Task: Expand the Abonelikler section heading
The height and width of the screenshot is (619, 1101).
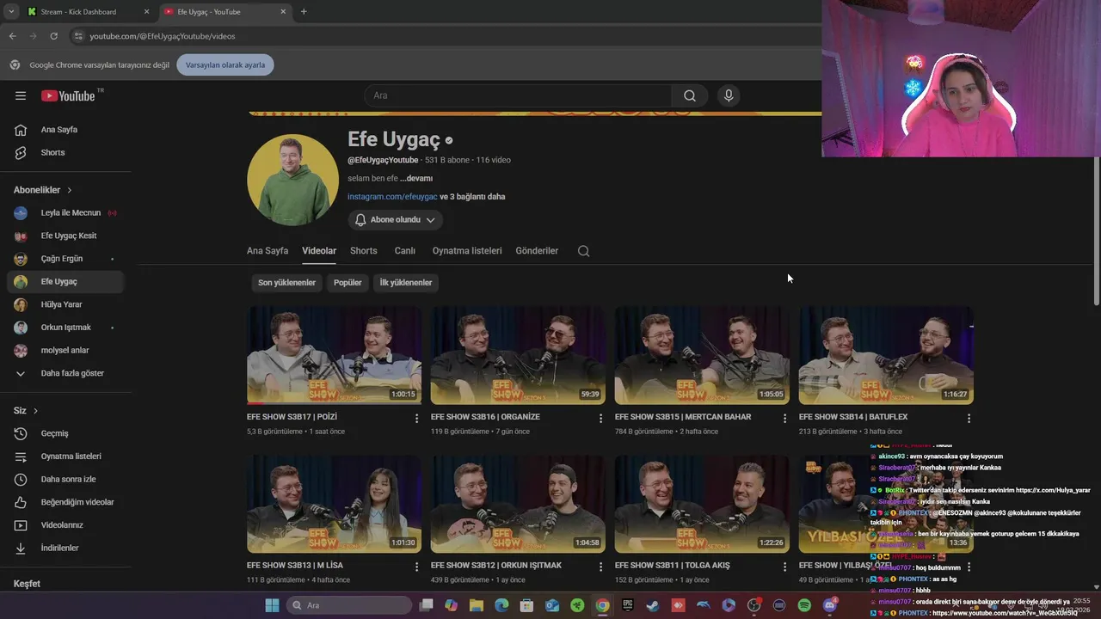Action: click(43, 190)
